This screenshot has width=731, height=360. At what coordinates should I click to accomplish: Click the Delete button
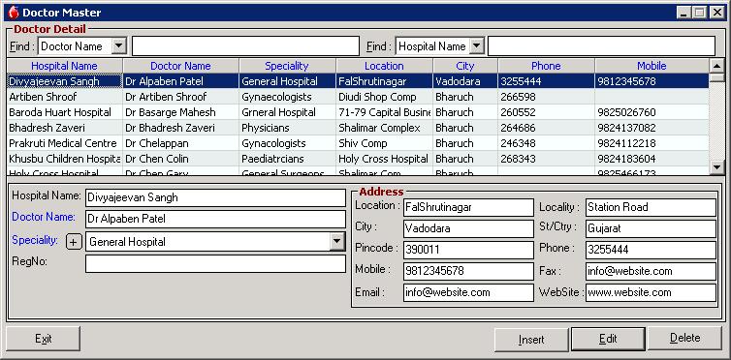[x=684, y=339]
